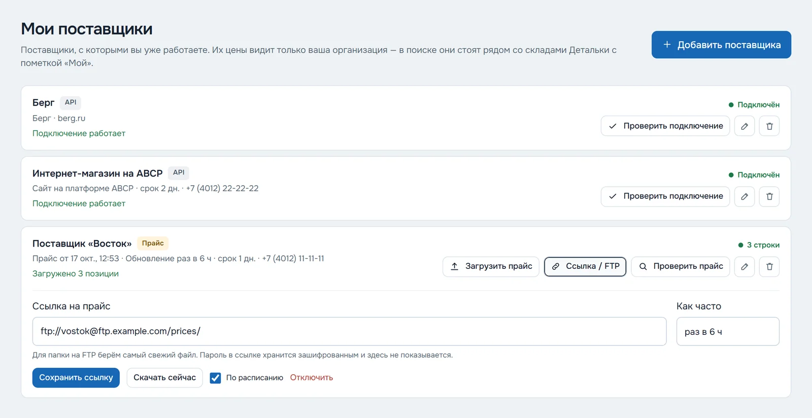812x418 pixels.
Task: Click the Прайс badge next to Поставщик «Восток»
Action: coord(153,243)
